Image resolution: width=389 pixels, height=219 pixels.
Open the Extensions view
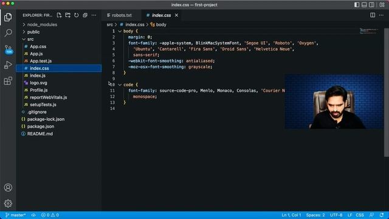[8, 81]
